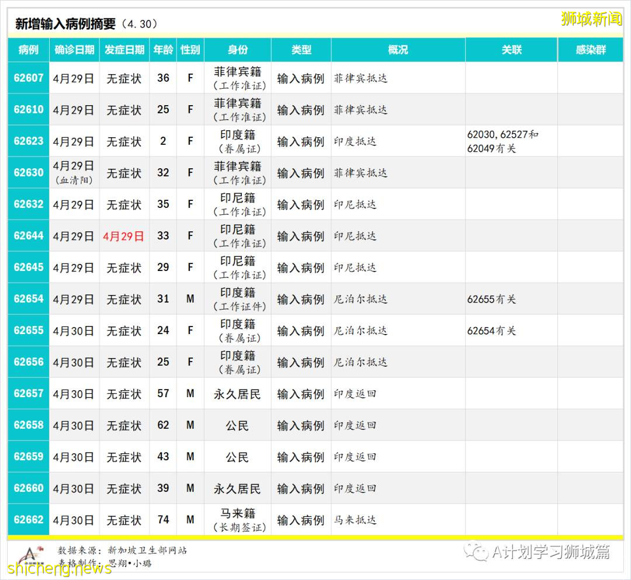Select the 病例 column header
The width and height of the screenshot is (631, 580).
[x=27, y=50]
